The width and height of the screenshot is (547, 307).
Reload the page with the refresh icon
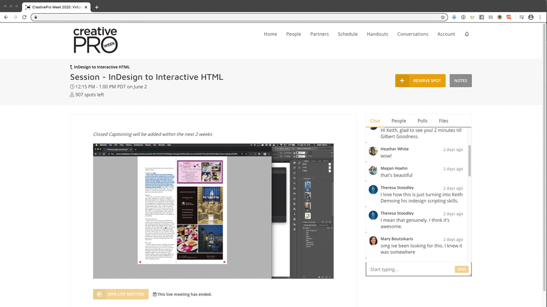click(x=25, y=17)
